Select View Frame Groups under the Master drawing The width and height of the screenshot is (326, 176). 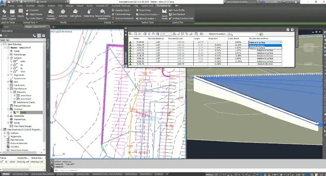(x=22, y=126)
